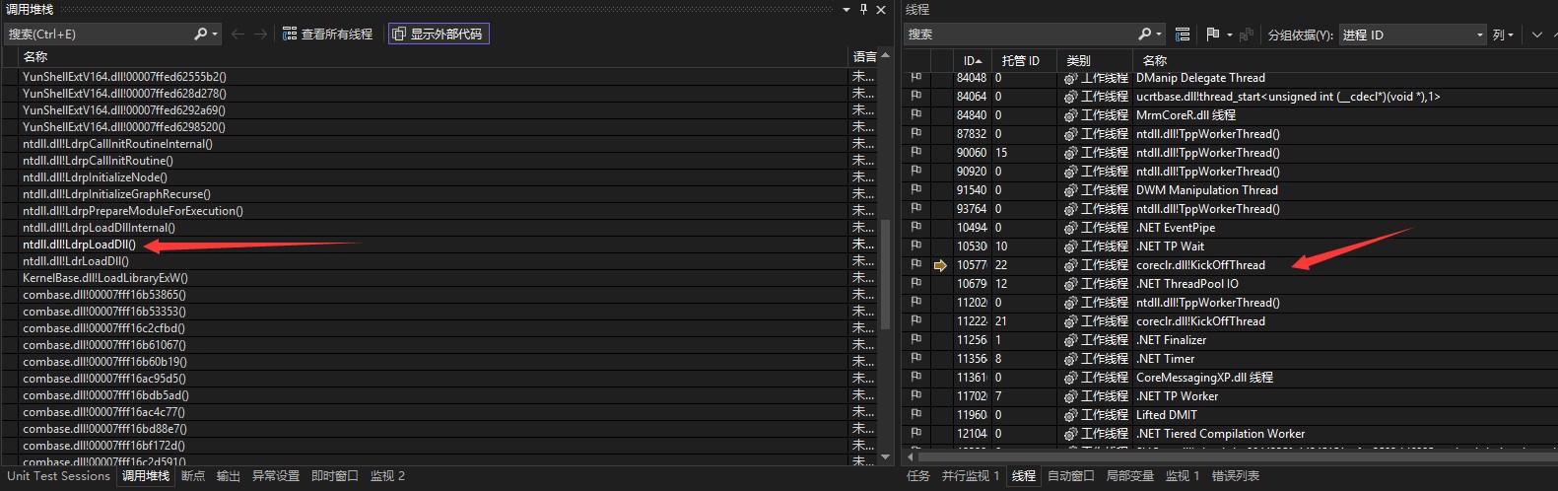Switch to the 断点 tab
Viewport: 1558px width, 491px height.
pos(193,476)
